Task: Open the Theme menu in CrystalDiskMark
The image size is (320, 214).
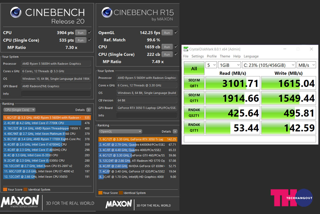Action: click(x=225, y=56)
